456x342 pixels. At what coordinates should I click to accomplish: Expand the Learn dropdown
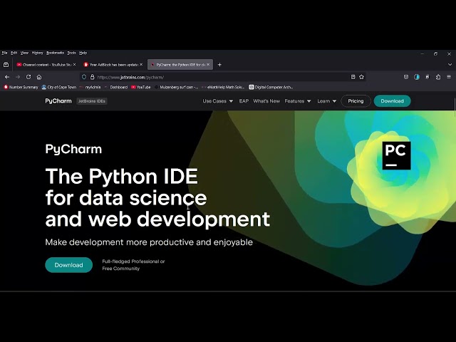pos(326,101)
